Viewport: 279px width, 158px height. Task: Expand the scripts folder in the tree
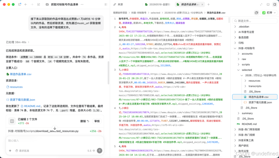point(239,64)
